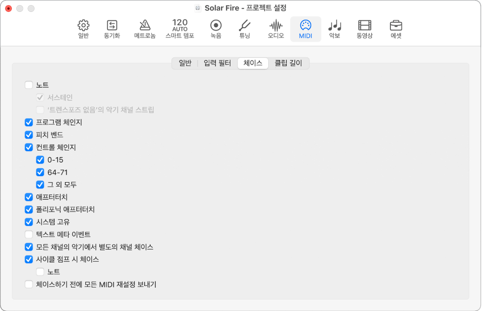Toggle the dimmed 서스테인 checkbox
This screenshot has height=311, width=482.
(x=40, y=97)
